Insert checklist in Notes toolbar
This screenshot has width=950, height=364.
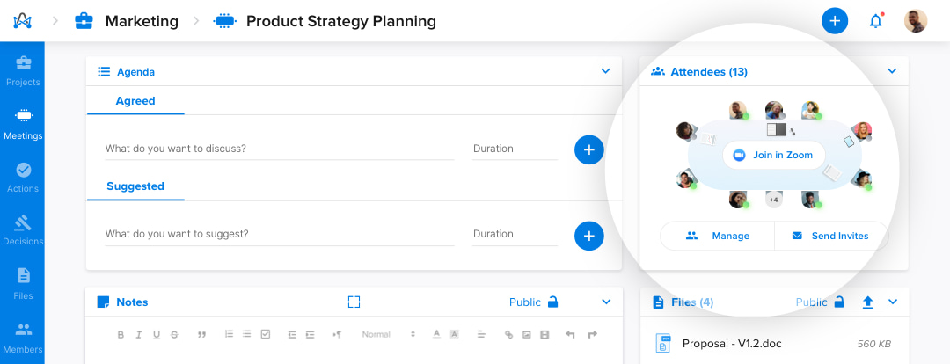pos(266,334)
